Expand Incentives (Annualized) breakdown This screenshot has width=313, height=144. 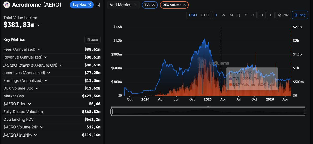point(49,73)
